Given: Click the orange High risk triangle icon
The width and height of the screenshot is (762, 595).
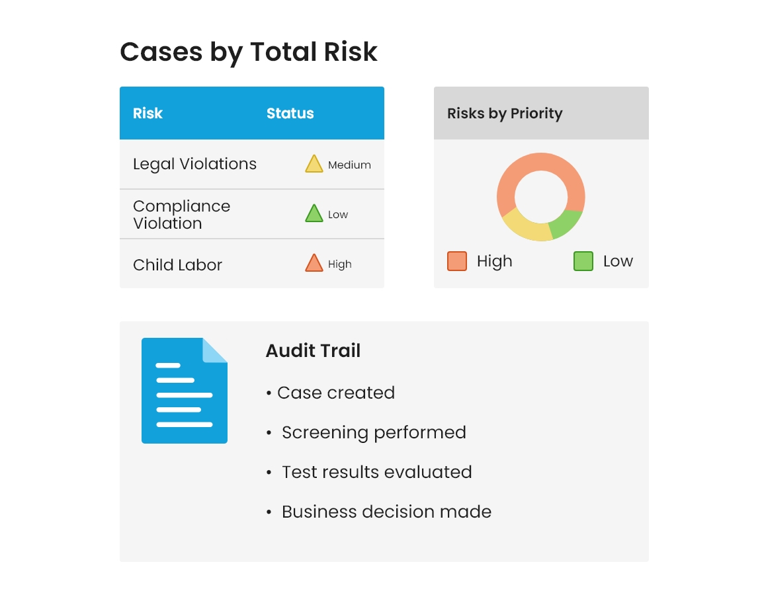Looking at the screenshot, I should (x=314, y=264).
